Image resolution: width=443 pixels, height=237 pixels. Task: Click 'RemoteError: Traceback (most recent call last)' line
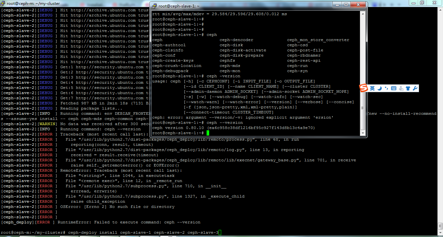coord(121,170)
